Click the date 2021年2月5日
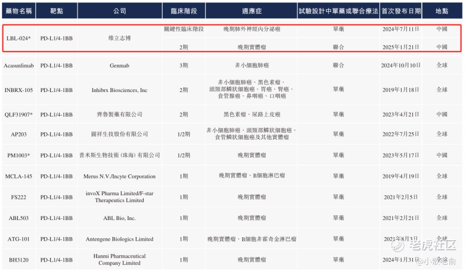465x272 pixels. click(401, 197)
